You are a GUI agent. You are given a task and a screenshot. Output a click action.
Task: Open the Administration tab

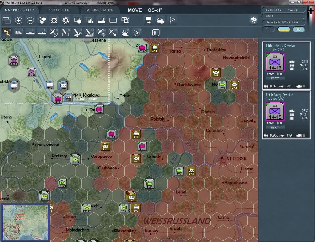(x=100, y=10)
